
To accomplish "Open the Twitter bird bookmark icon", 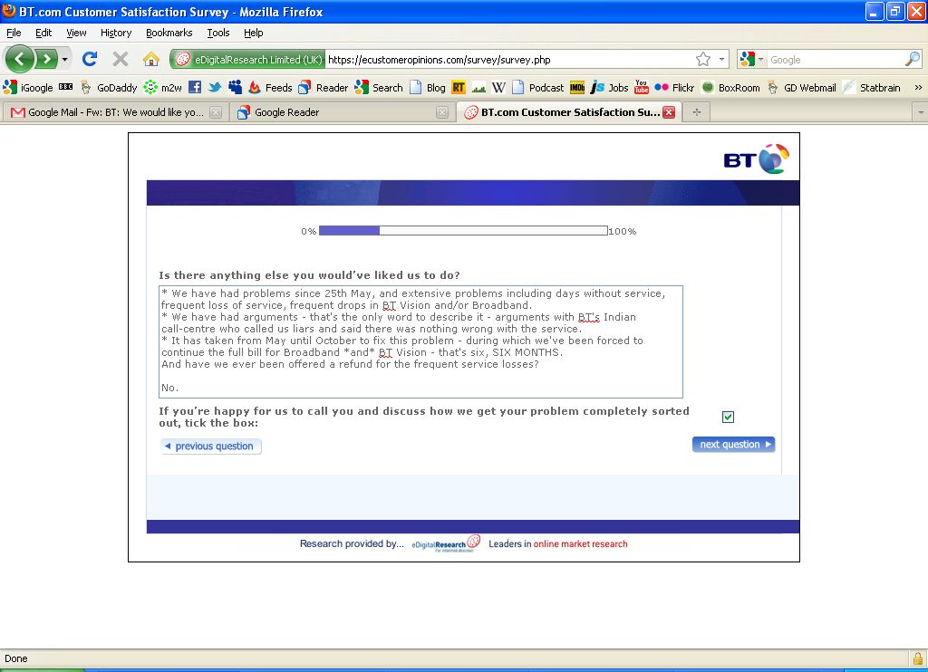I will 215,88.
